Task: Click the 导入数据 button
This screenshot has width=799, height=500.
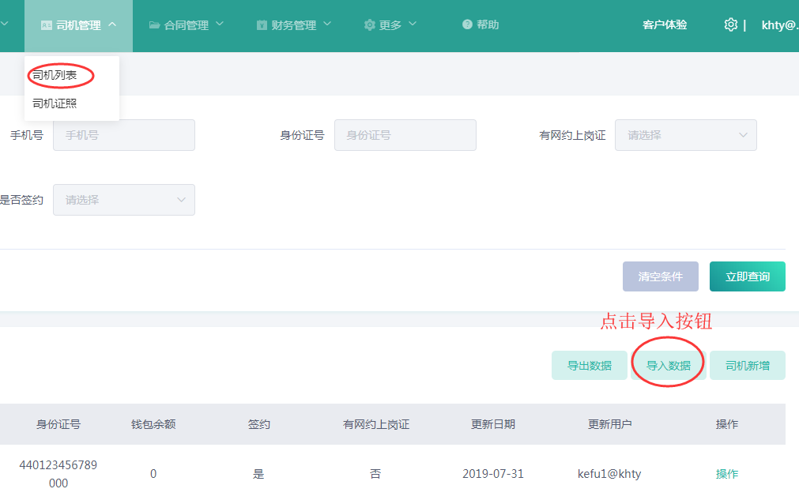Action: (x=669, y=366)
